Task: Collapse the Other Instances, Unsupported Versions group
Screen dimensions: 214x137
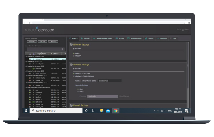Action: [26, 88]
